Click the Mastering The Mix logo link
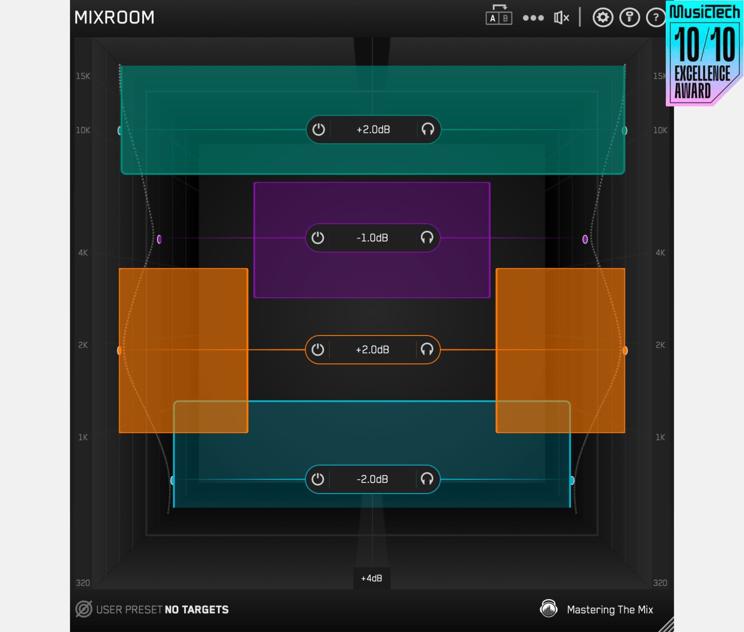Viewport: 744px width, 632px height. (x=596, y=610)
